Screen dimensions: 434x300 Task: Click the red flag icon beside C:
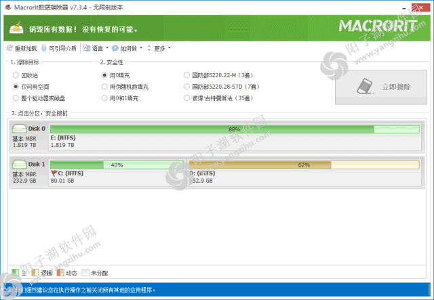[54, 173]
